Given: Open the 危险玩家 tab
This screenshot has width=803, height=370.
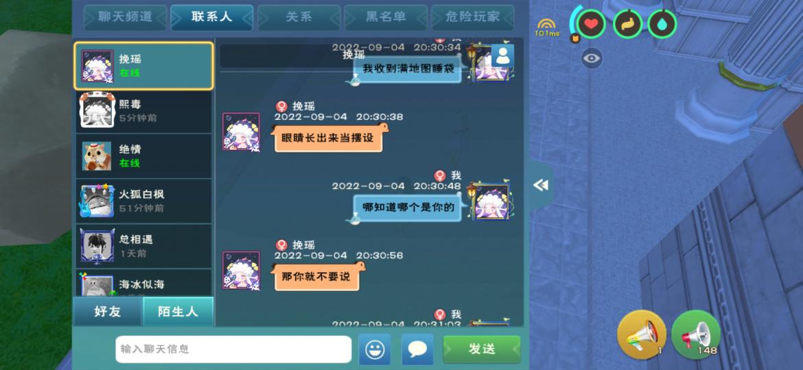Looking at the screenshot, I should [473, 17].
